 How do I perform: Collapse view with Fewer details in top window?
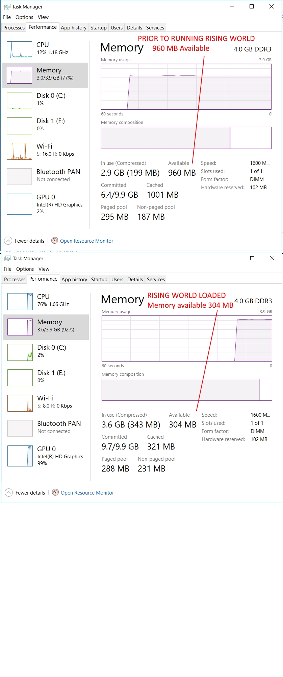tap(24, 241)
